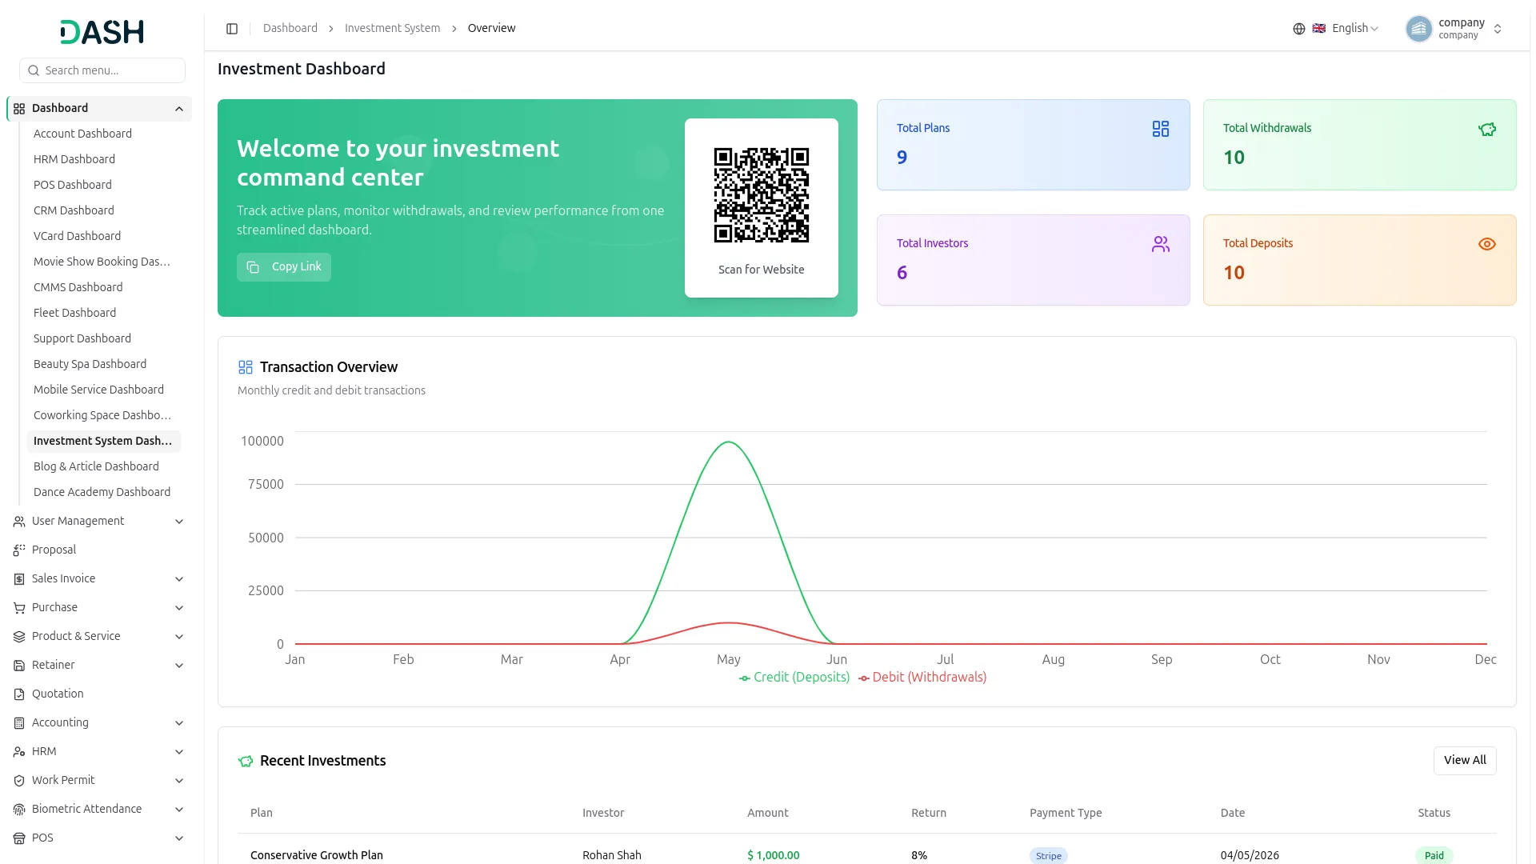Click the website QR code image
Image resolution: width=1536 pixels, height=864 pixels.
(x=762, y=195)
